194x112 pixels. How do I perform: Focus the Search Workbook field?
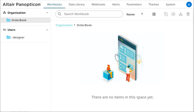click(x=89, y=14)
